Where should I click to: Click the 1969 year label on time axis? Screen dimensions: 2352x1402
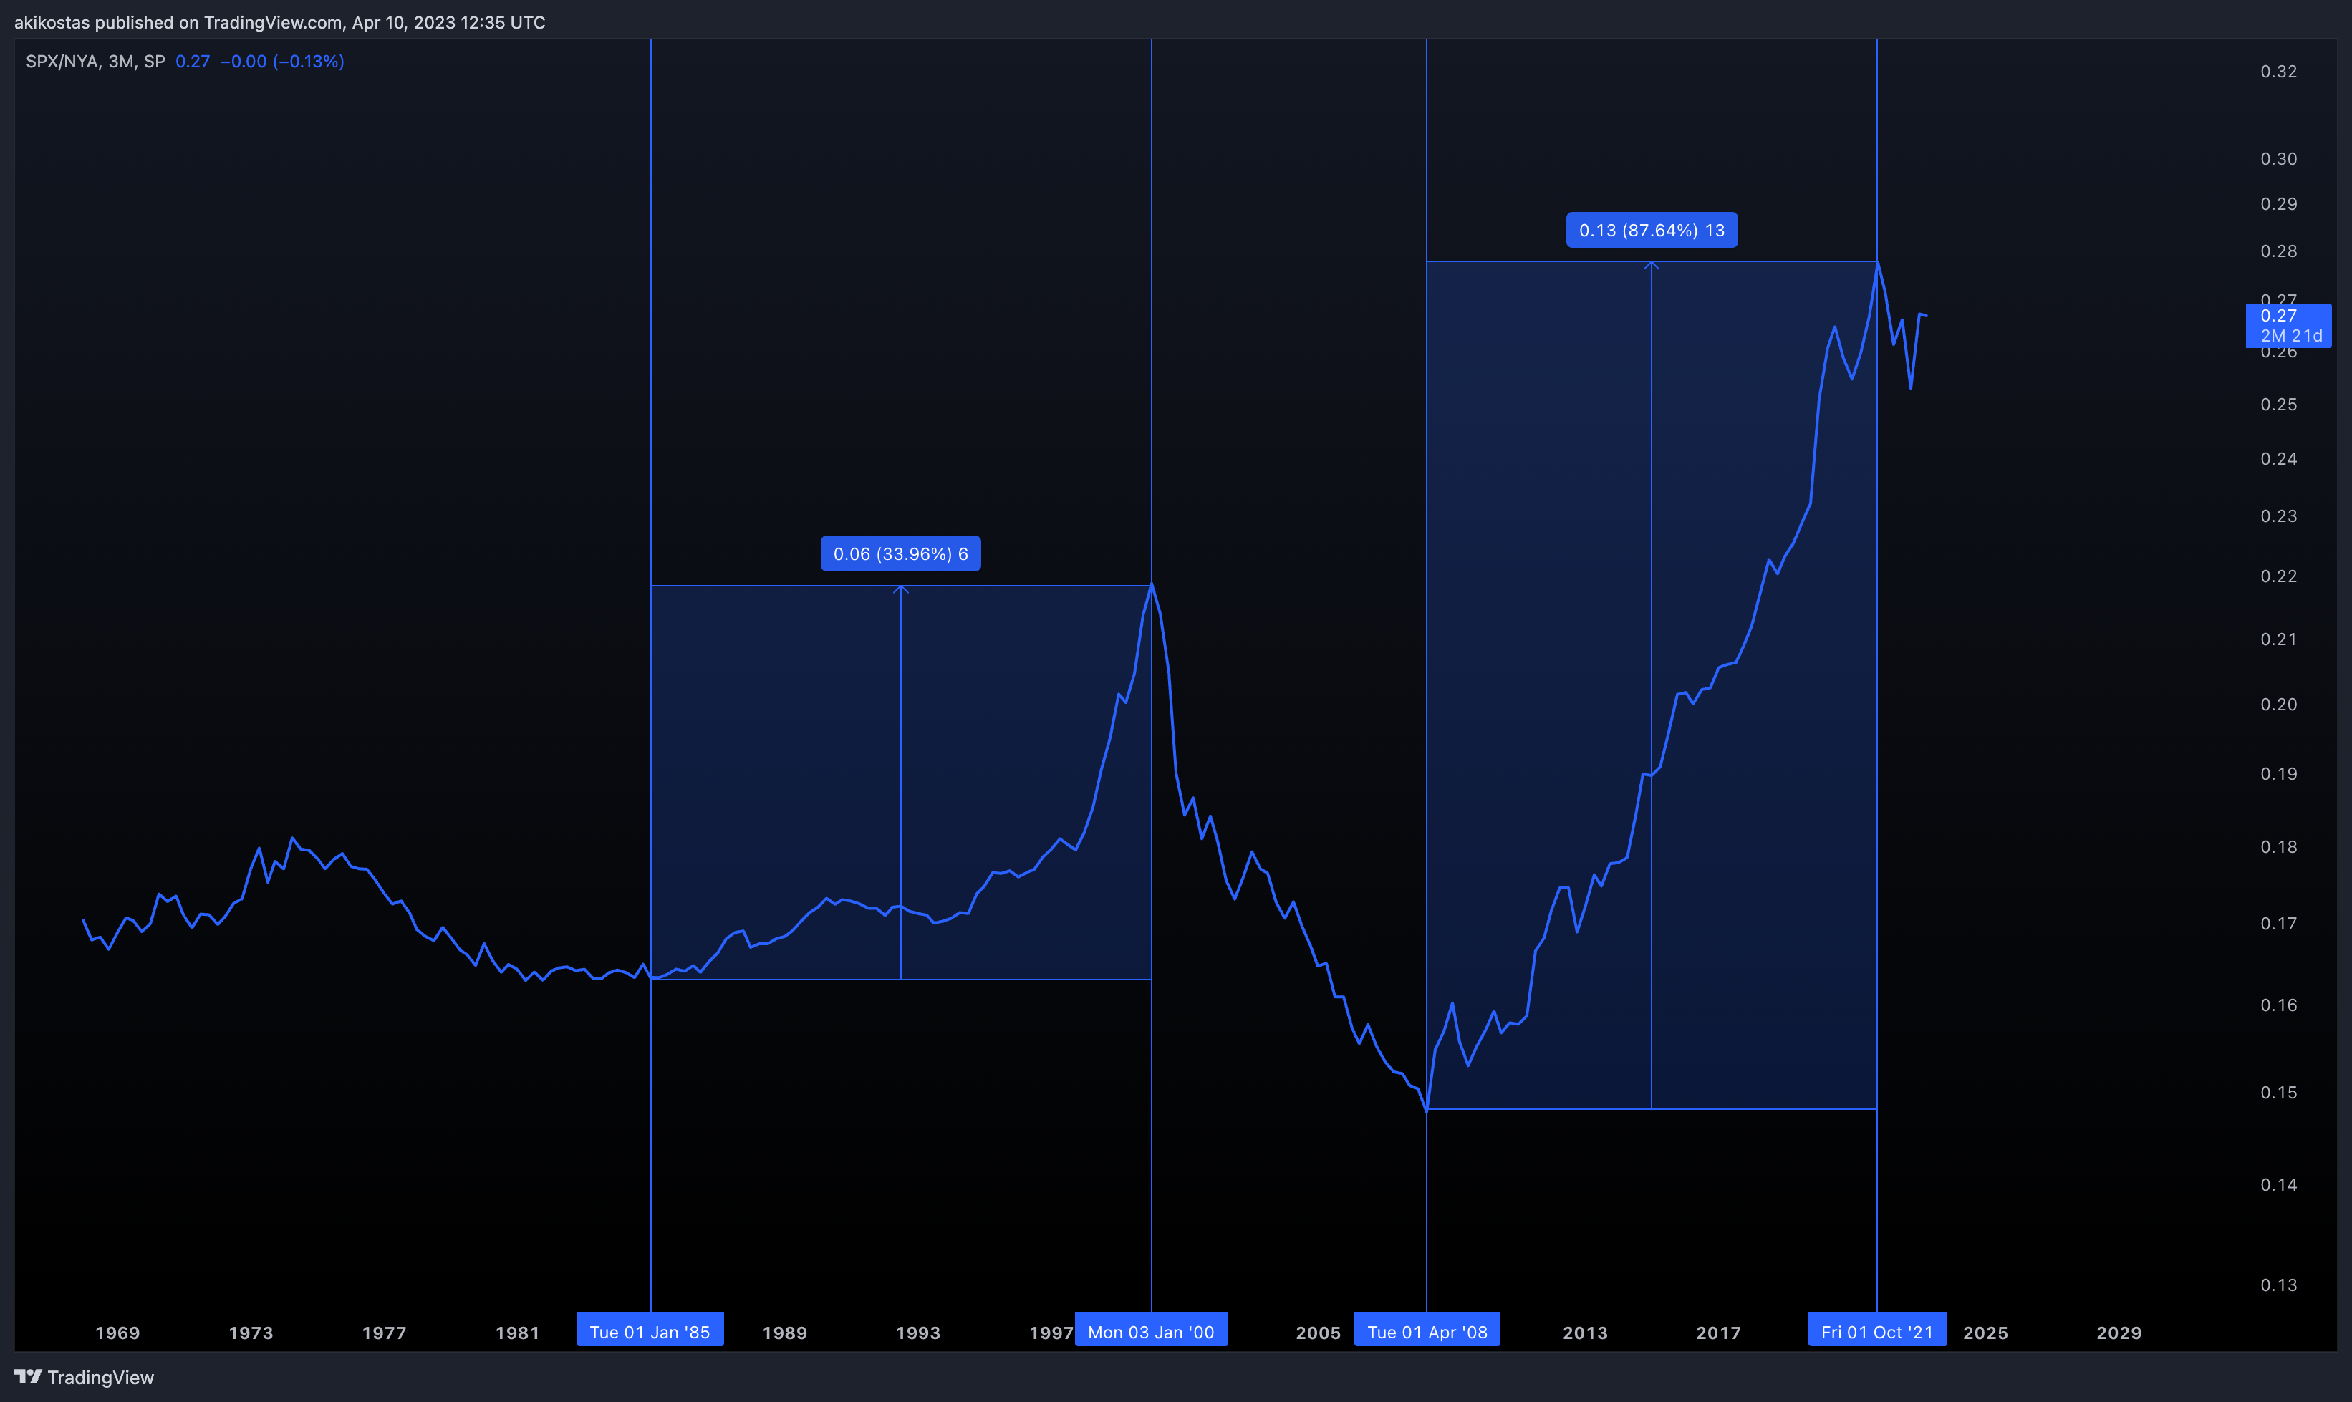click(x=117, y=1333)
